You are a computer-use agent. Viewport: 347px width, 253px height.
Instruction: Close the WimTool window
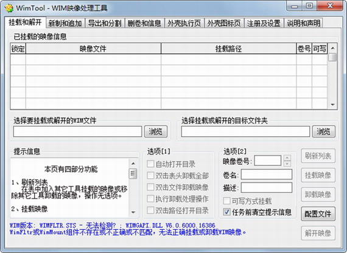(330, 6)
